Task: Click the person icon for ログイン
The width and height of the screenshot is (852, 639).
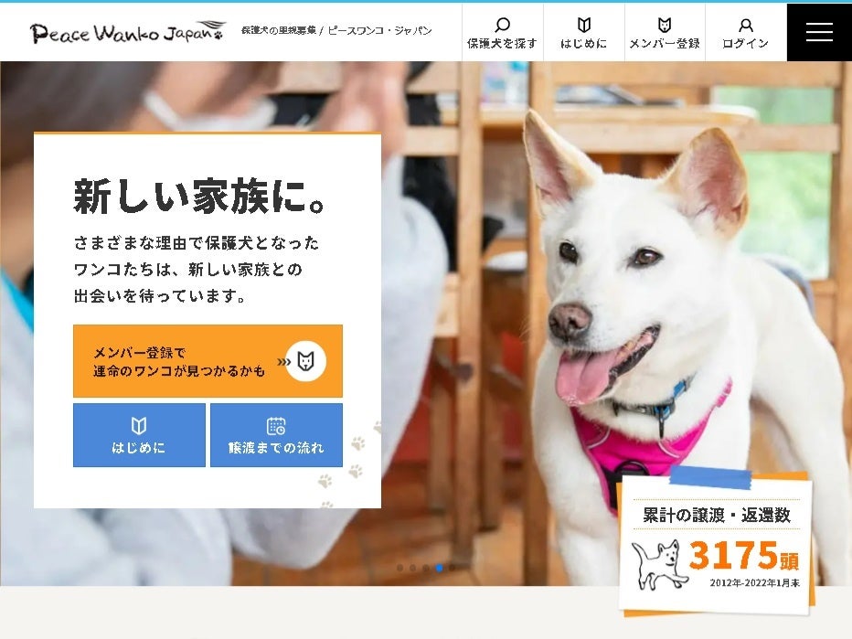Action: pos(746,26)
